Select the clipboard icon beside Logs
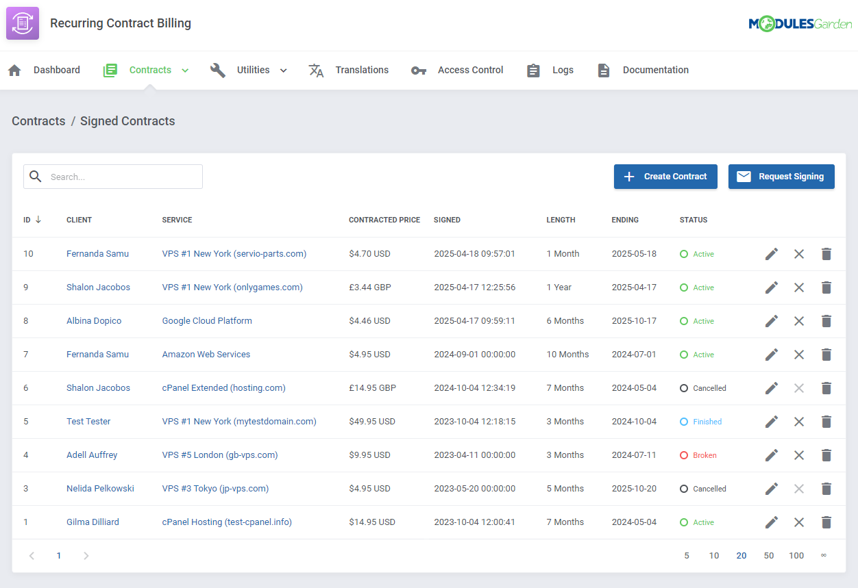The height and width of the screenshot is (588, 858). coord(533,70)
